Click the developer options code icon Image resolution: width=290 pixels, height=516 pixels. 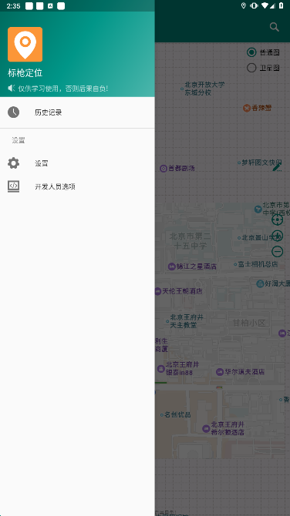(x=14, y=186)
